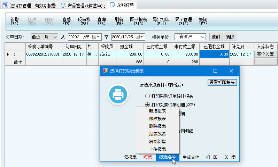
Task: Click the 清除 button
Action: [230, 37]
